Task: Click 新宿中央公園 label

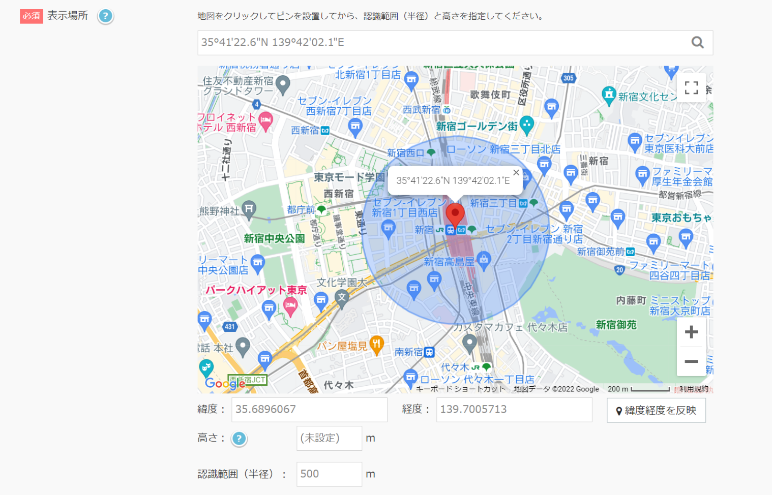Action: (x=274, y=238)
